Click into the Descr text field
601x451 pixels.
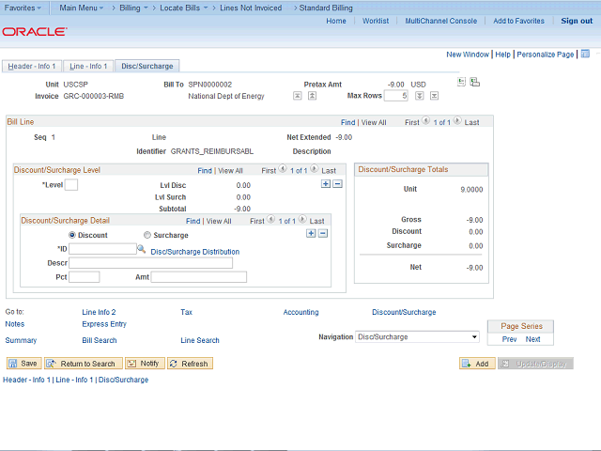click(150, 263)
